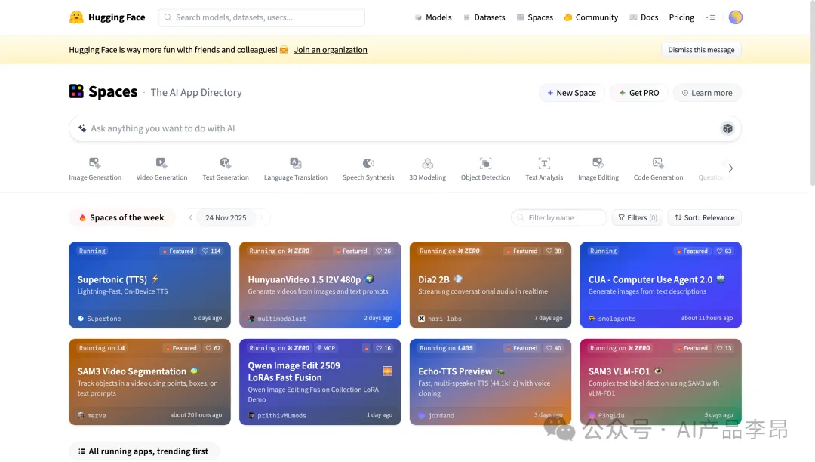Click the New Space button

571,93
